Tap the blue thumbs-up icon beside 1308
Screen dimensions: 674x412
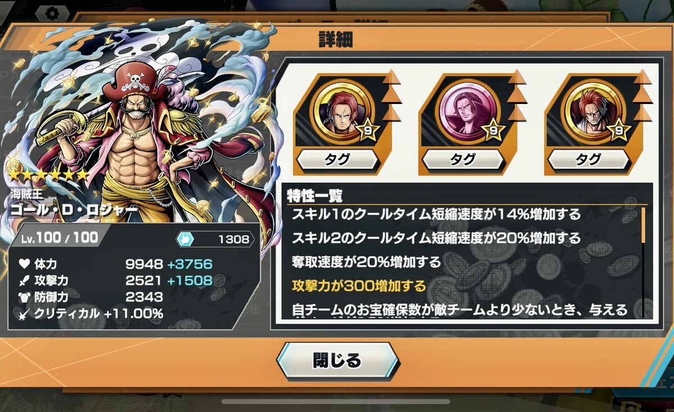pyautogui.click(x=185, y=239)
